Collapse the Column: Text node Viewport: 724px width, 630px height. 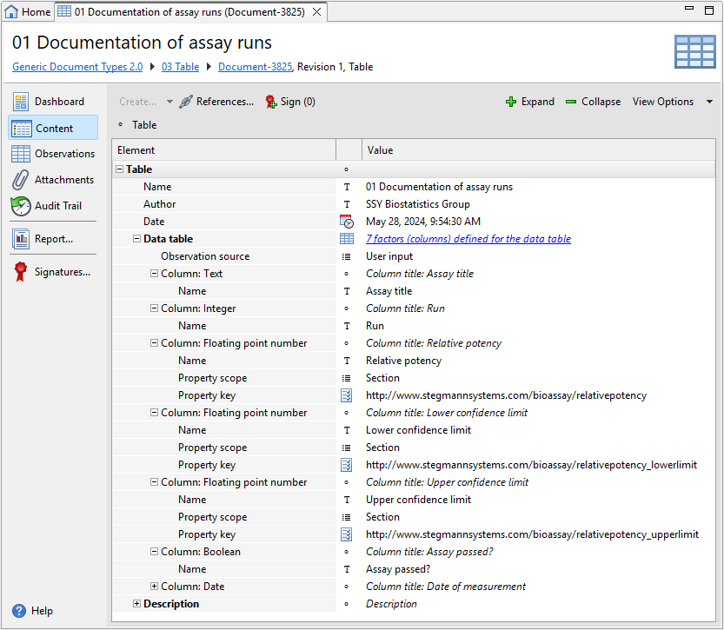pos(154,273)
